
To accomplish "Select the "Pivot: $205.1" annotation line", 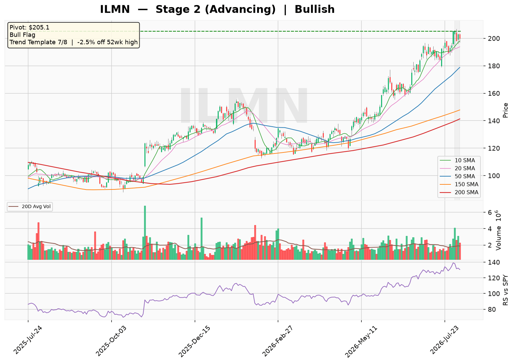I will point(29,28).
